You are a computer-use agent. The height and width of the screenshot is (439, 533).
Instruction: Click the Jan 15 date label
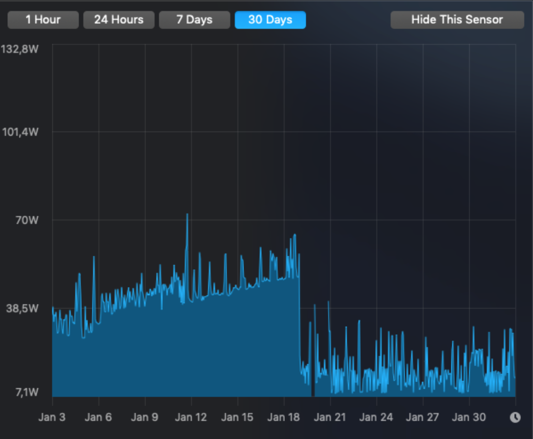coord(237,417)
